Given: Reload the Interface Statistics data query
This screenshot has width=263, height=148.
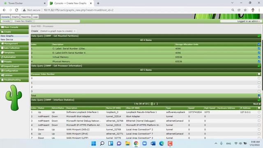Looking at the screenshot, I should [259, 100].
